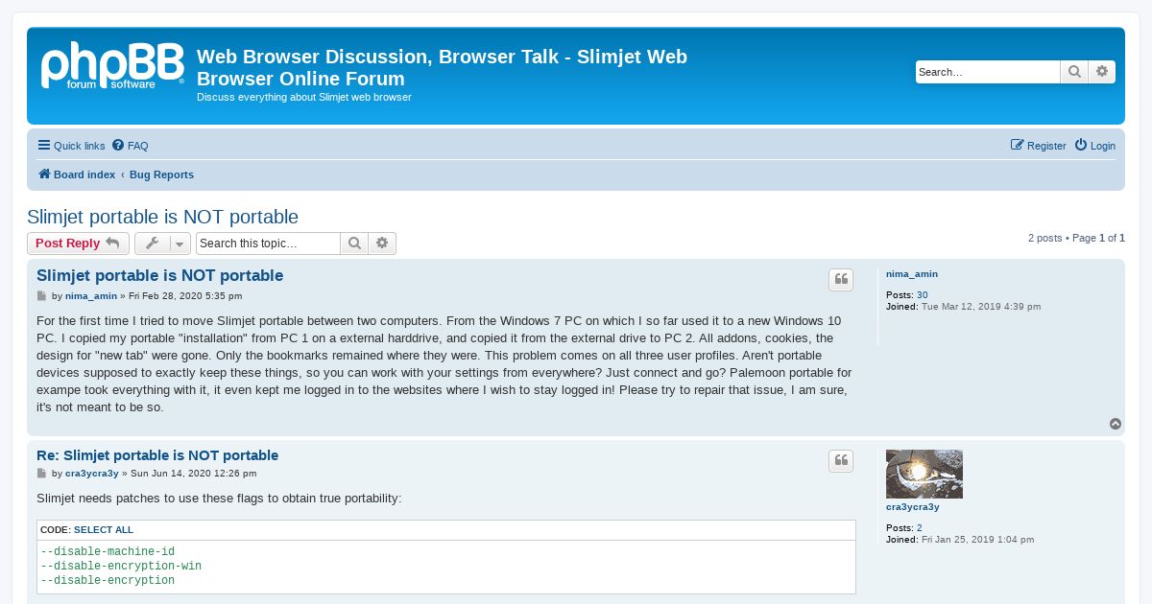Focus the header Search… input field
Viewport: 1152px width, 604px height.
click(x=988, y=72)
